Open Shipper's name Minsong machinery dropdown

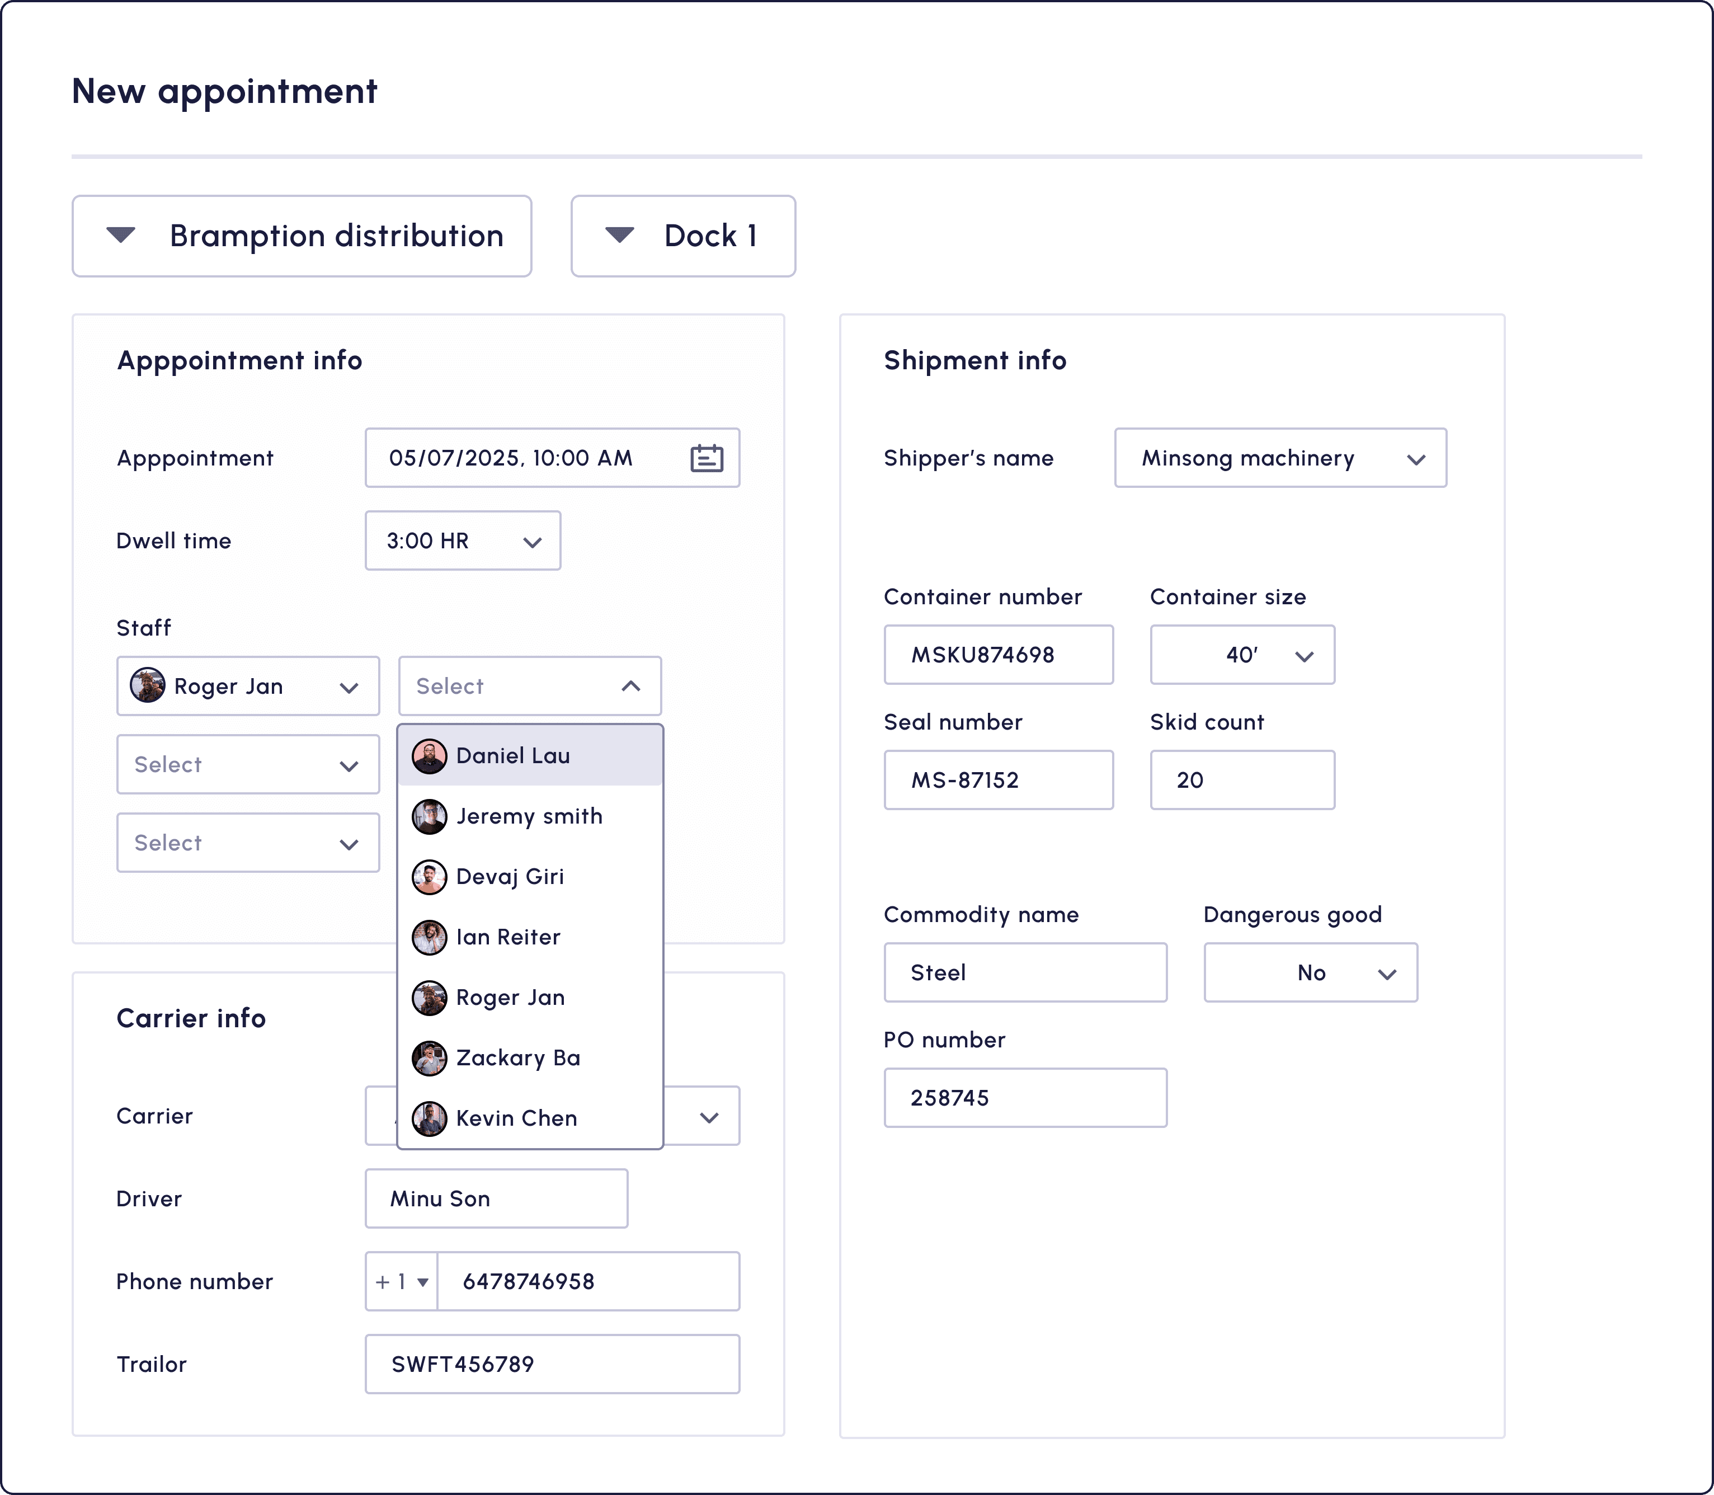[x=1280, y=458]
